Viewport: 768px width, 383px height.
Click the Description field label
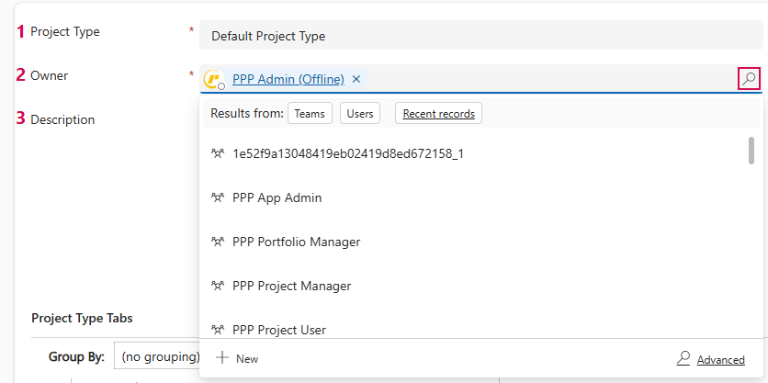(x=62, y=119)
